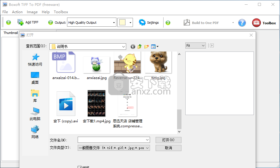The image size is (280, 168).
Task: Toggle the 预览 preview checkbox
Action: (x=80, y=167)
